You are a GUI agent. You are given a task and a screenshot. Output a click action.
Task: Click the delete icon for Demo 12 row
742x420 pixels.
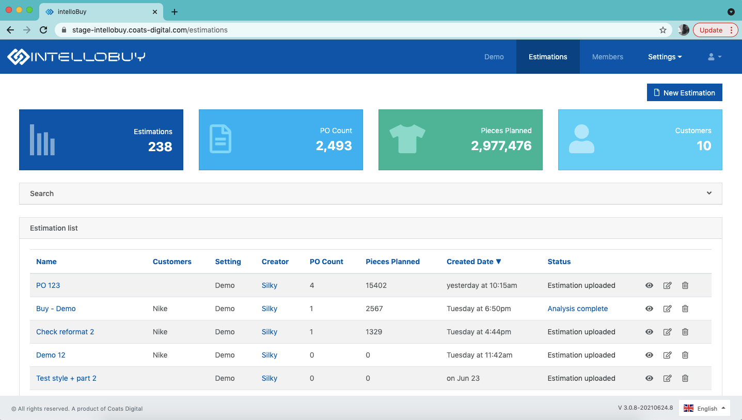point(685,355)
